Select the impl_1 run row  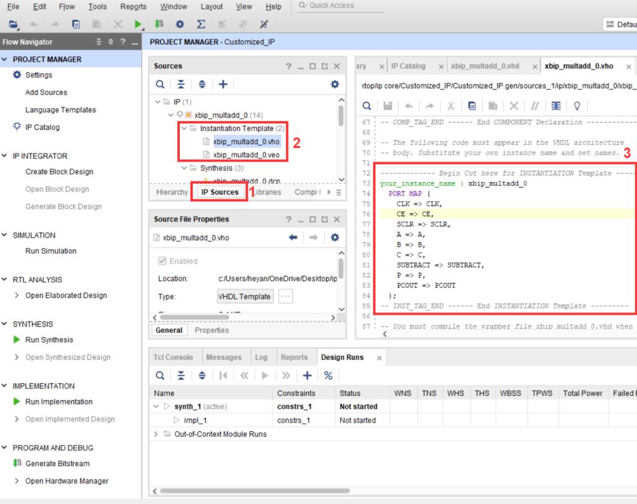tap(195, 420)
